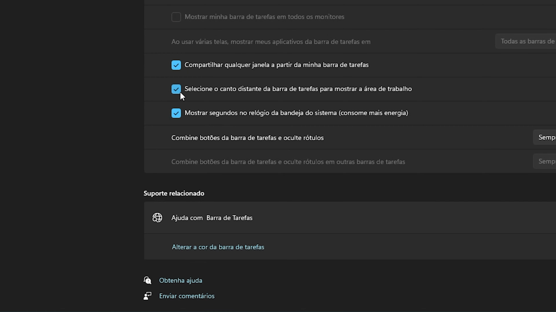
Task: Click the Obtenha ajuda headset icon
Action: tap(147, 280)
